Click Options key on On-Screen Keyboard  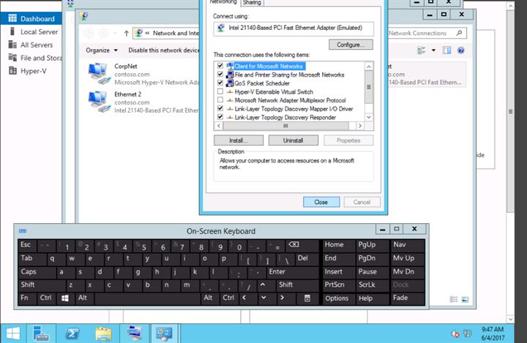point(338,298)
